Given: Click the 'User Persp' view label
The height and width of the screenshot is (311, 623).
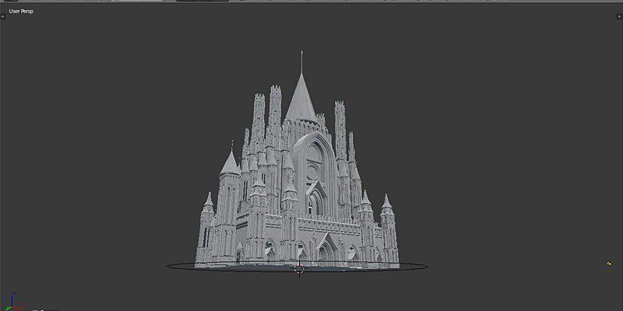Looking at the screenshot, I should point(21,12).
